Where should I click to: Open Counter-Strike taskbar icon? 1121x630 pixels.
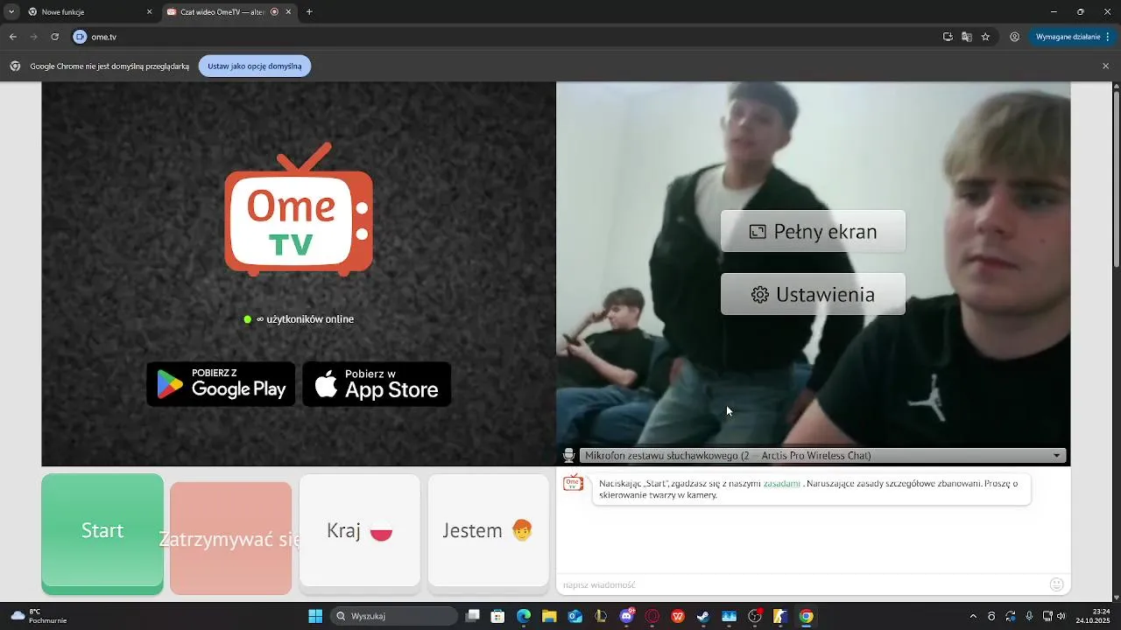click(x=780, y=616)
